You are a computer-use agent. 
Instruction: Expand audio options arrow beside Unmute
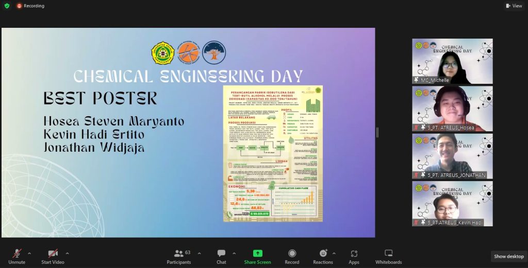[x=29, y=253]
